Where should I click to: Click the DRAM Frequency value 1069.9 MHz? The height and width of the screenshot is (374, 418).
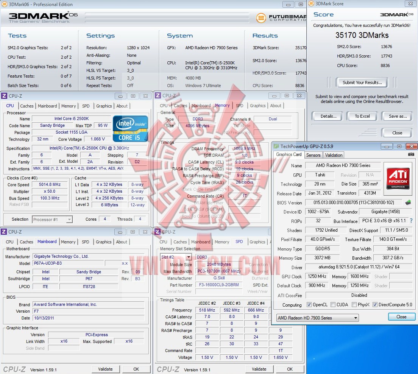coord(244,148)
